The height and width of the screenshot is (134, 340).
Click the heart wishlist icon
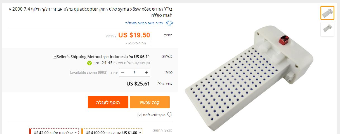[169, 115]
